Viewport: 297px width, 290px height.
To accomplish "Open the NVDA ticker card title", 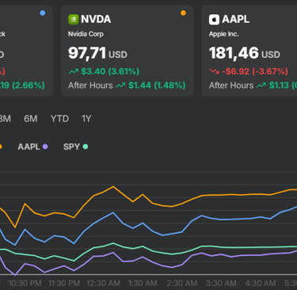I will coord(96,19).
